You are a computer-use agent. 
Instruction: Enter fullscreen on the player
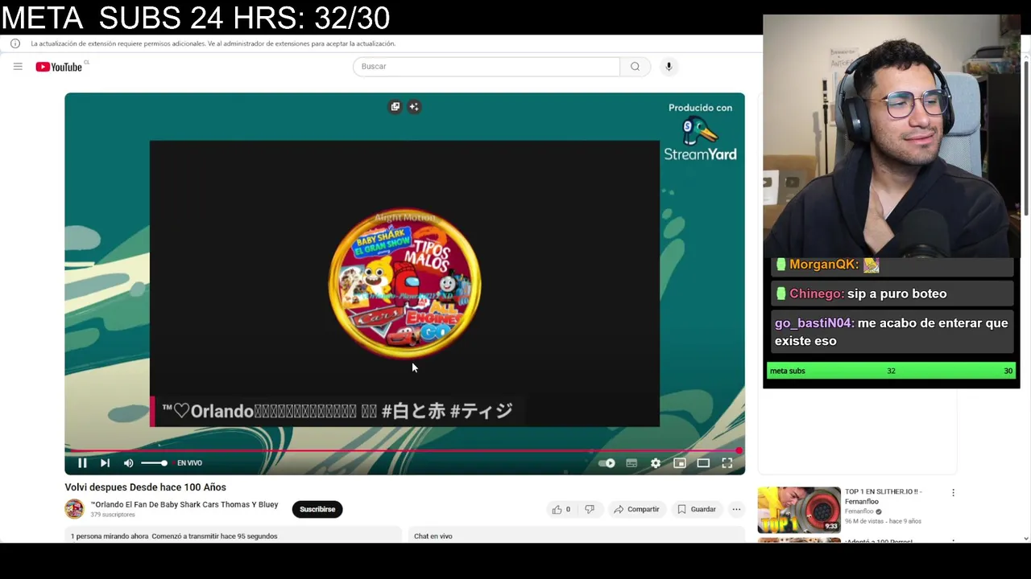[x=727, y=463]
